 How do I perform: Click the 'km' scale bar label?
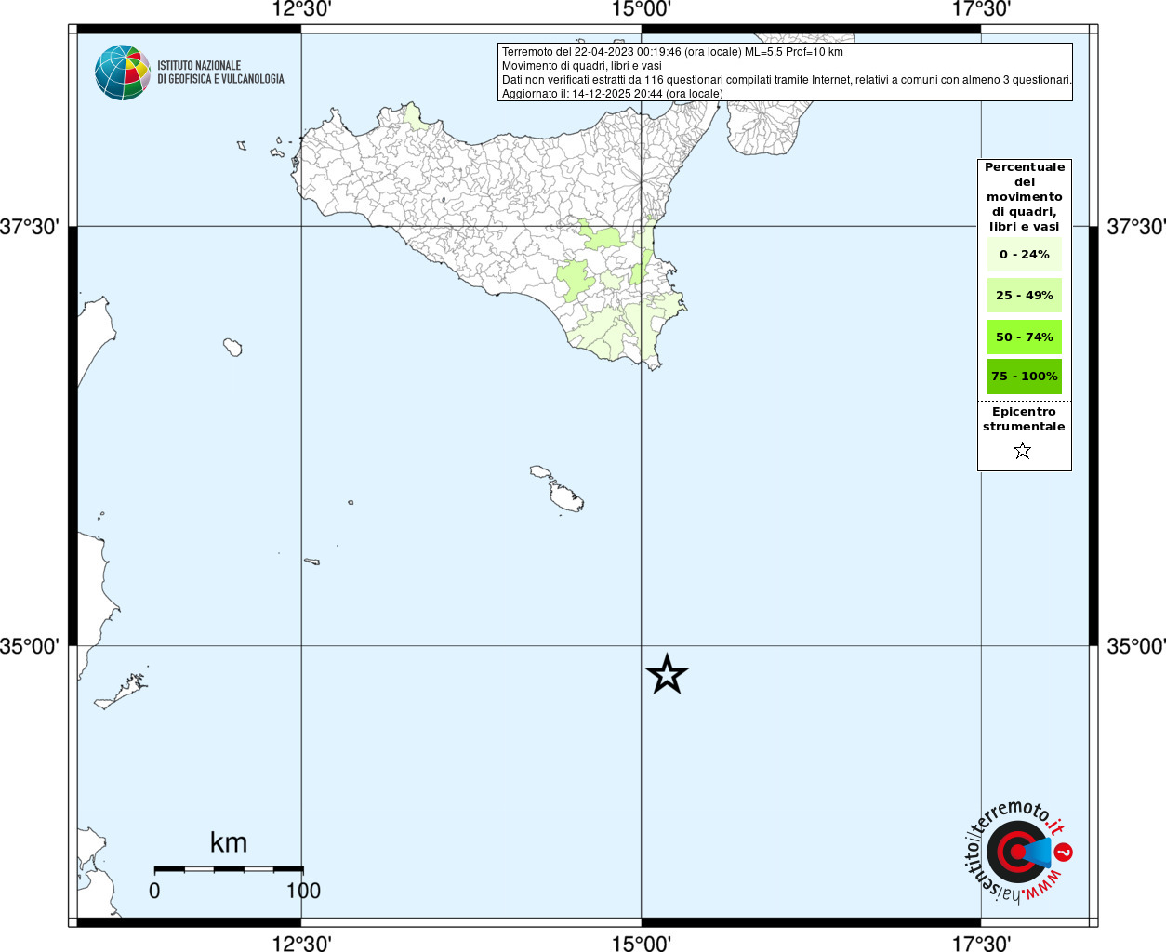pyautogui.click(x=229, y=842)
